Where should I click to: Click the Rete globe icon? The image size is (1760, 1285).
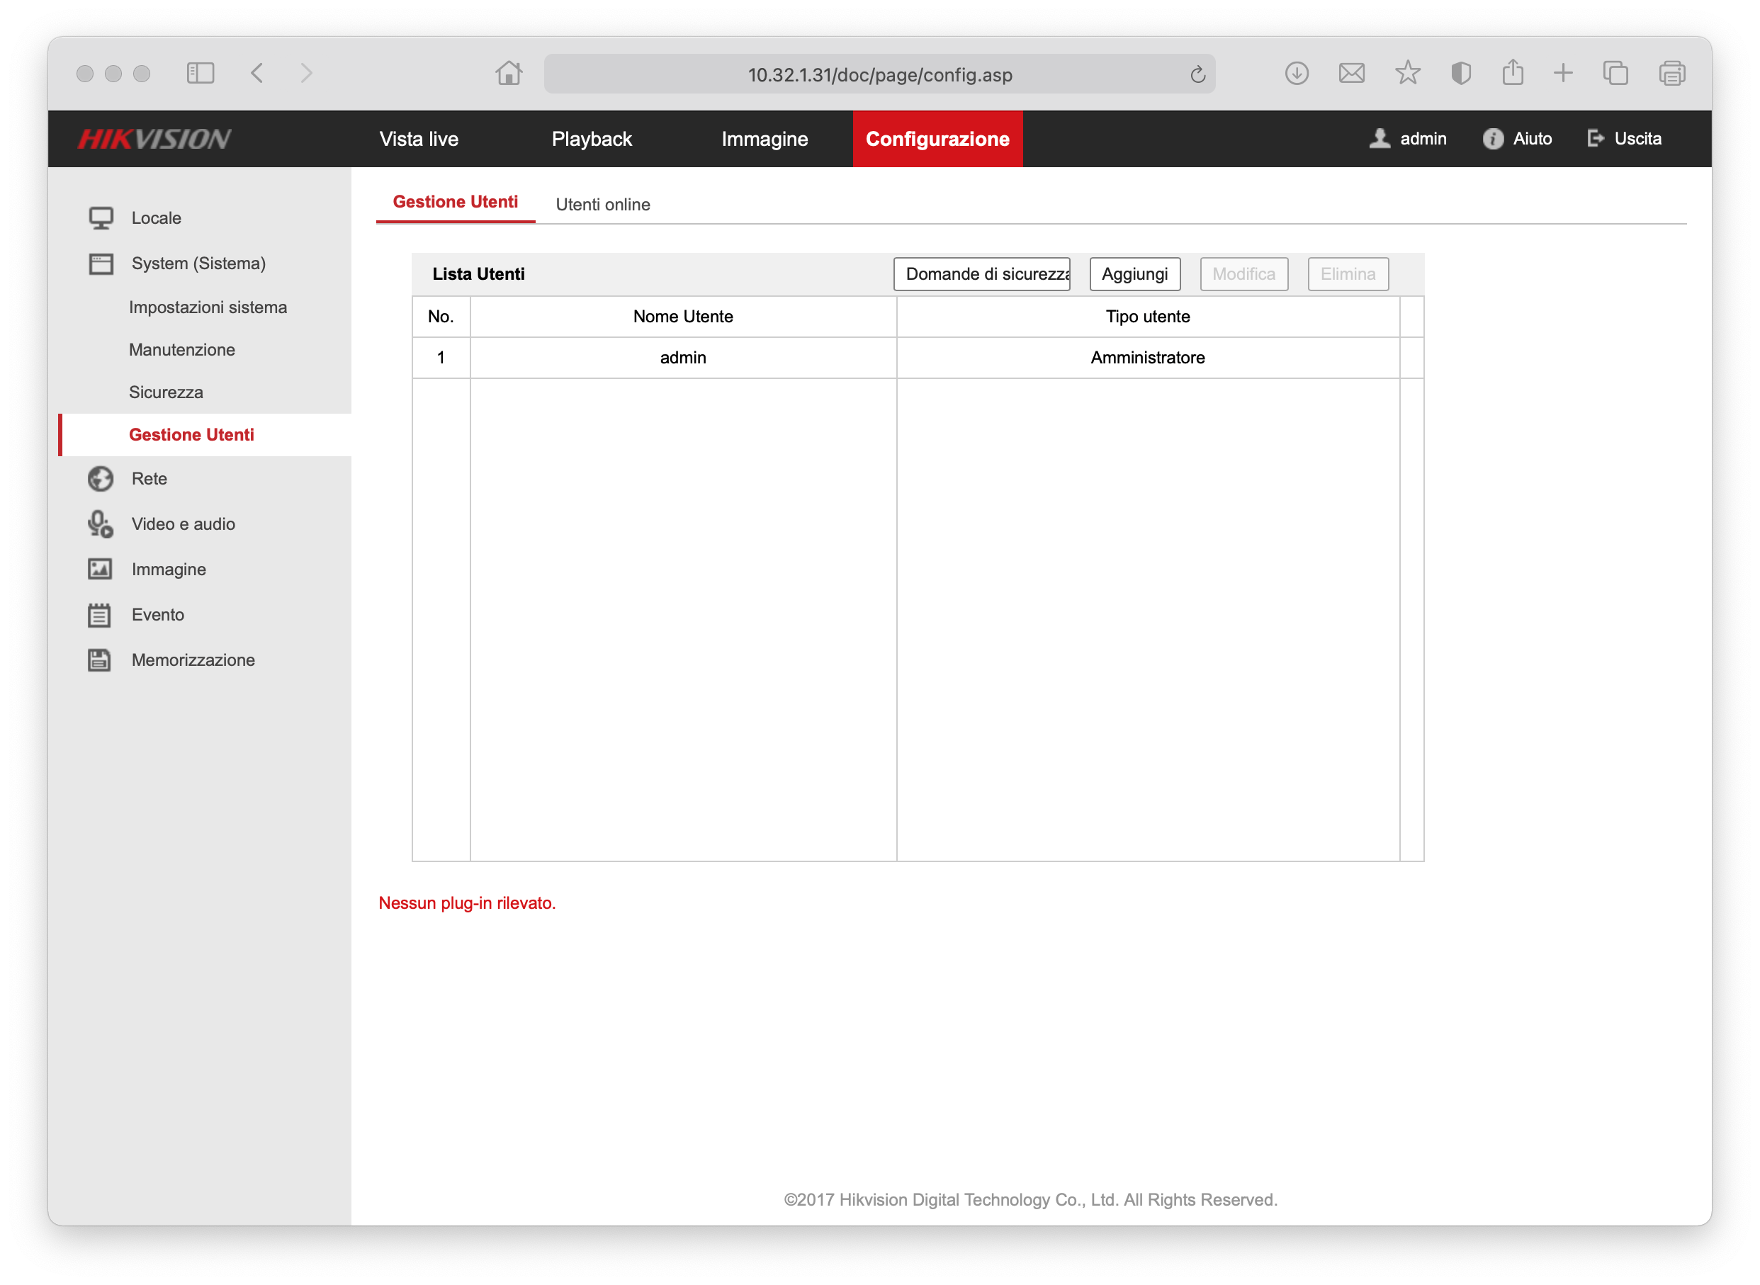tap(101, 478)
